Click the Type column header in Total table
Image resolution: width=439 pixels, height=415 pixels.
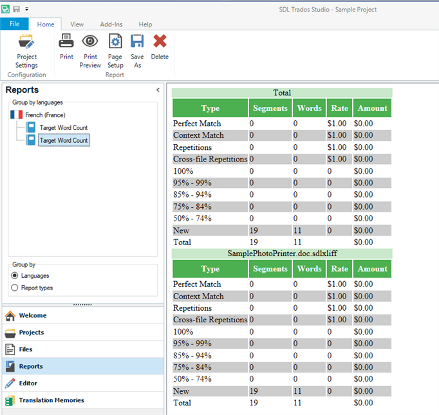tap(210, 108)
